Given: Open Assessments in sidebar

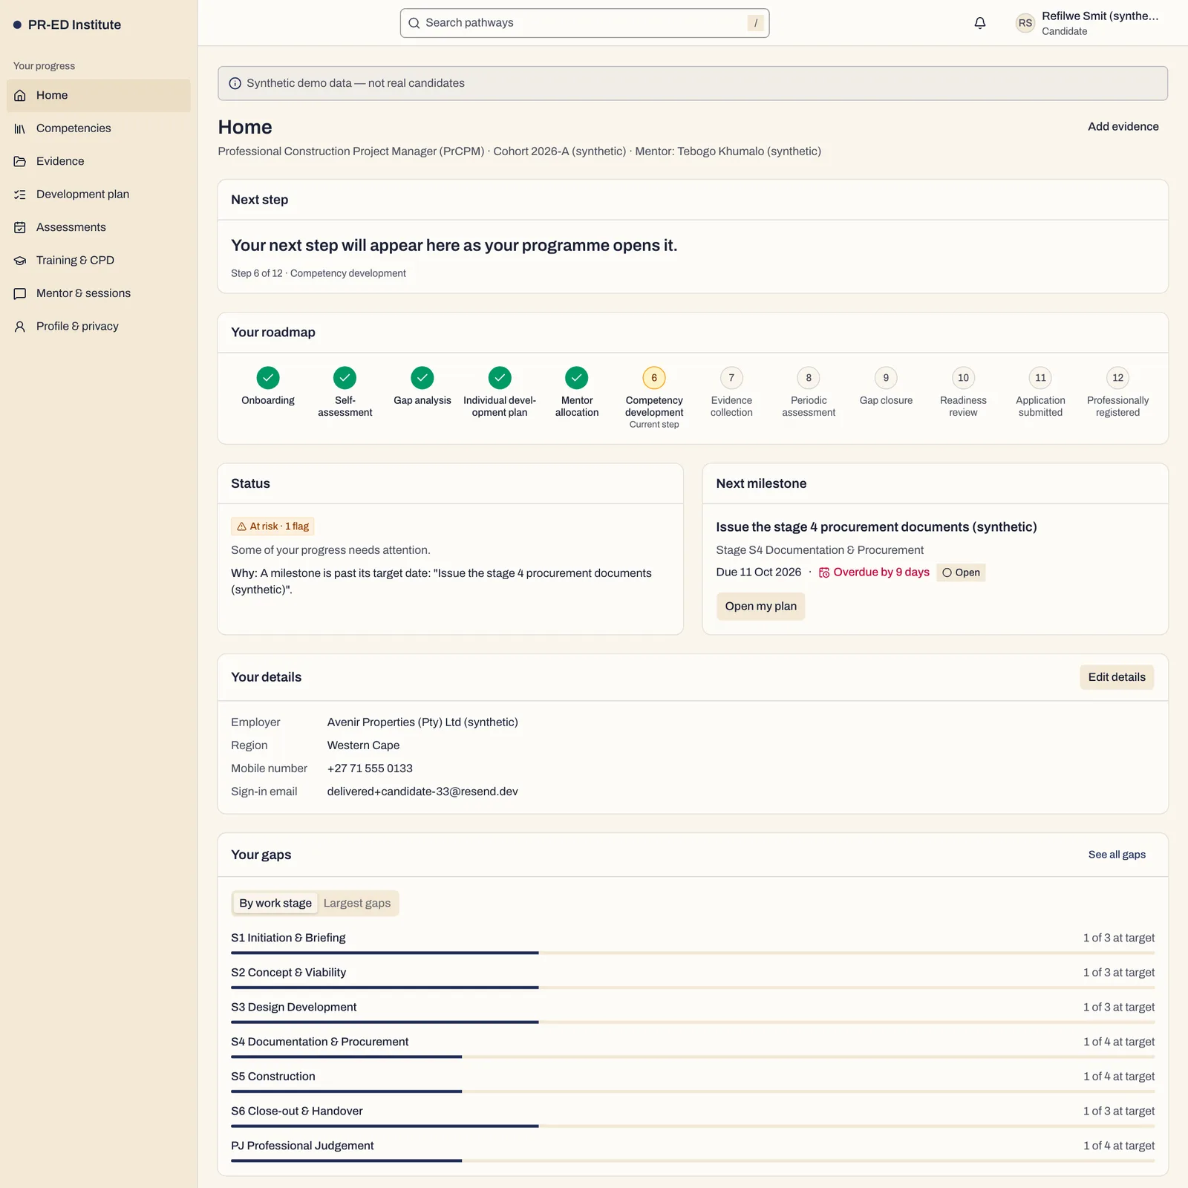Looking at the screenshot, I should click(99, 227).
